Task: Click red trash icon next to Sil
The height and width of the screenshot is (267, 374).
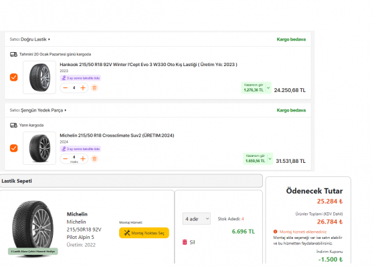Action: point(185,242)
